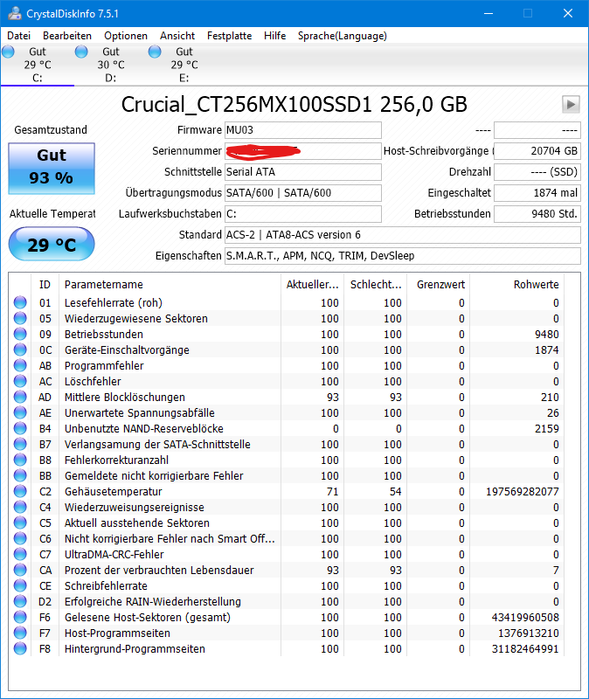Click status orb for Programmfehler
Viewport: 589px width, 699px height.
point(20,365)
